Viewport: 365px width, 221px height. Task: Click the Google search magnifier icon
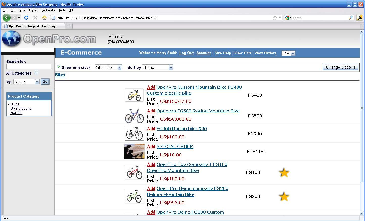click(x=351, y=18)
